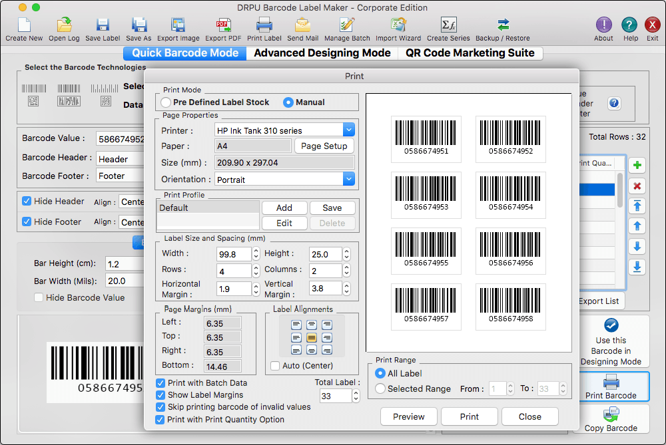Uncheck the Hide Header checkbox

27,201
